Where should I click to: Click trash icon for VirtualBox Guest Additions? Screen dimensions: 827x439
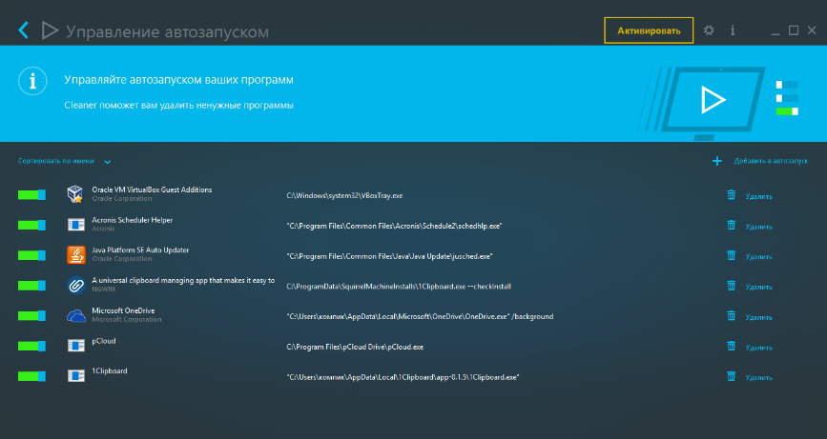coord(731,195)
